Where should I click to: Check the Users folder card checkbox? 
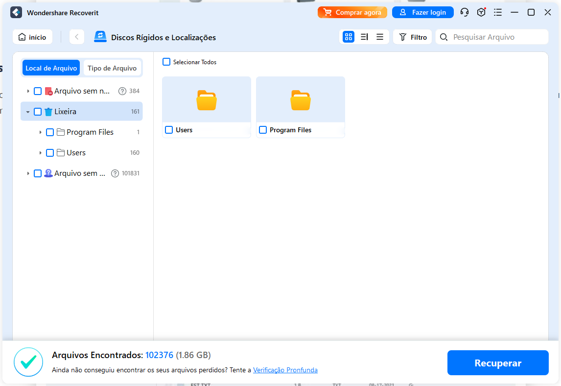(169, 130)
